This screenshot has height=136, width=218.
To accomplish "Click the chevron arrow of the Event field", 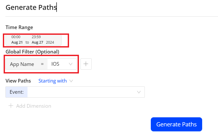I will coord(139,92).
